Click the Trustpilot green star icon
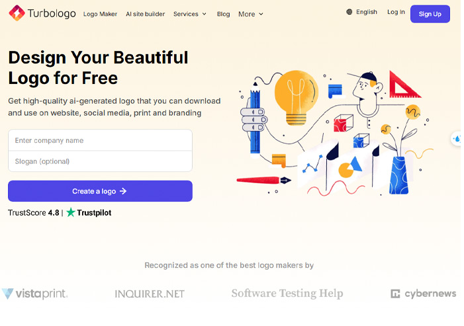464x326 pixels. pos(71,213)
